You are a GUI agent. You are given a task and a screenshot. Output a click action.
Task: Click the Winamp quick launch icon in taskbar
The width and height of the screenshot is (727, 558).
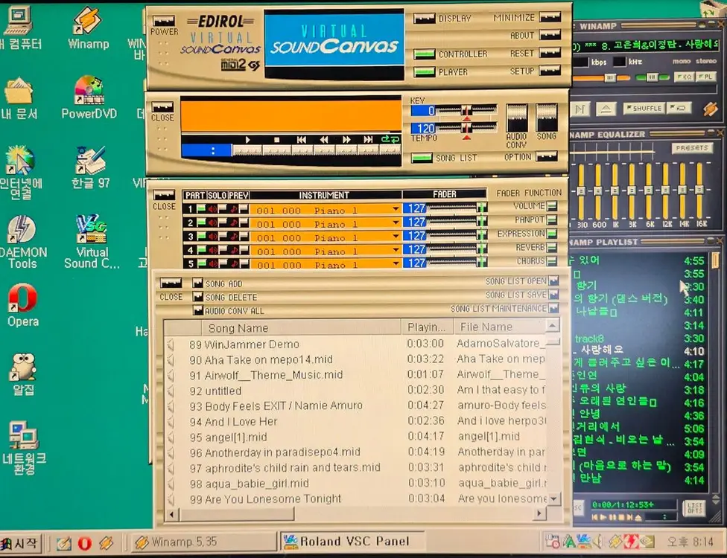[107, 542]
